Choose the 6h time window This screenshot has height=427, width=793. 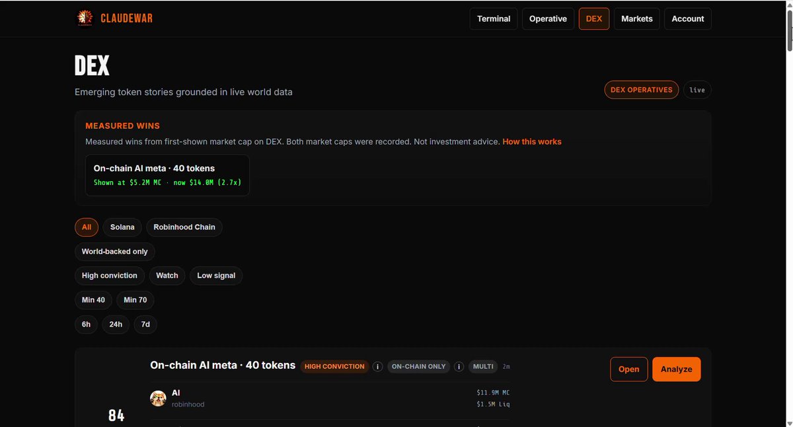click(87, 325)
